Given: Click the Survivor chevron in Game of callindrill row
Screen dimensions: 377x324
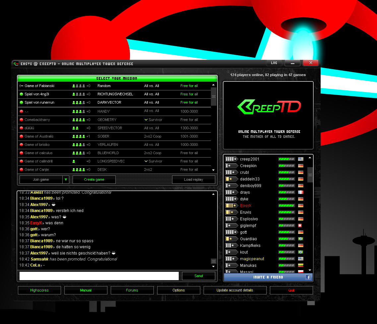Looking at the screenshot, I should (146, 162).
